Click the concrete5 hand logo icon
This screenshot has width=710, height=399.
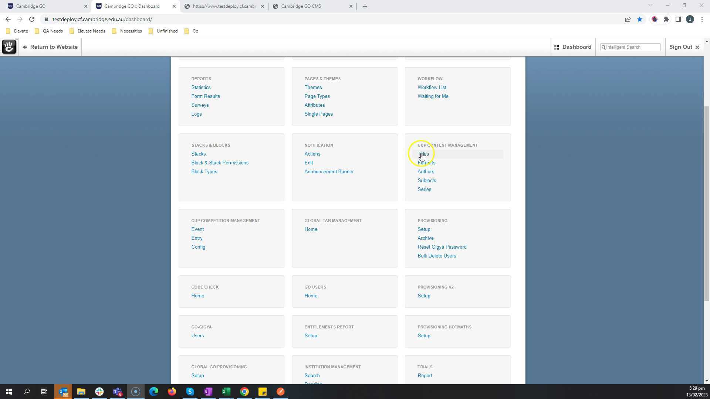point(9,47)
